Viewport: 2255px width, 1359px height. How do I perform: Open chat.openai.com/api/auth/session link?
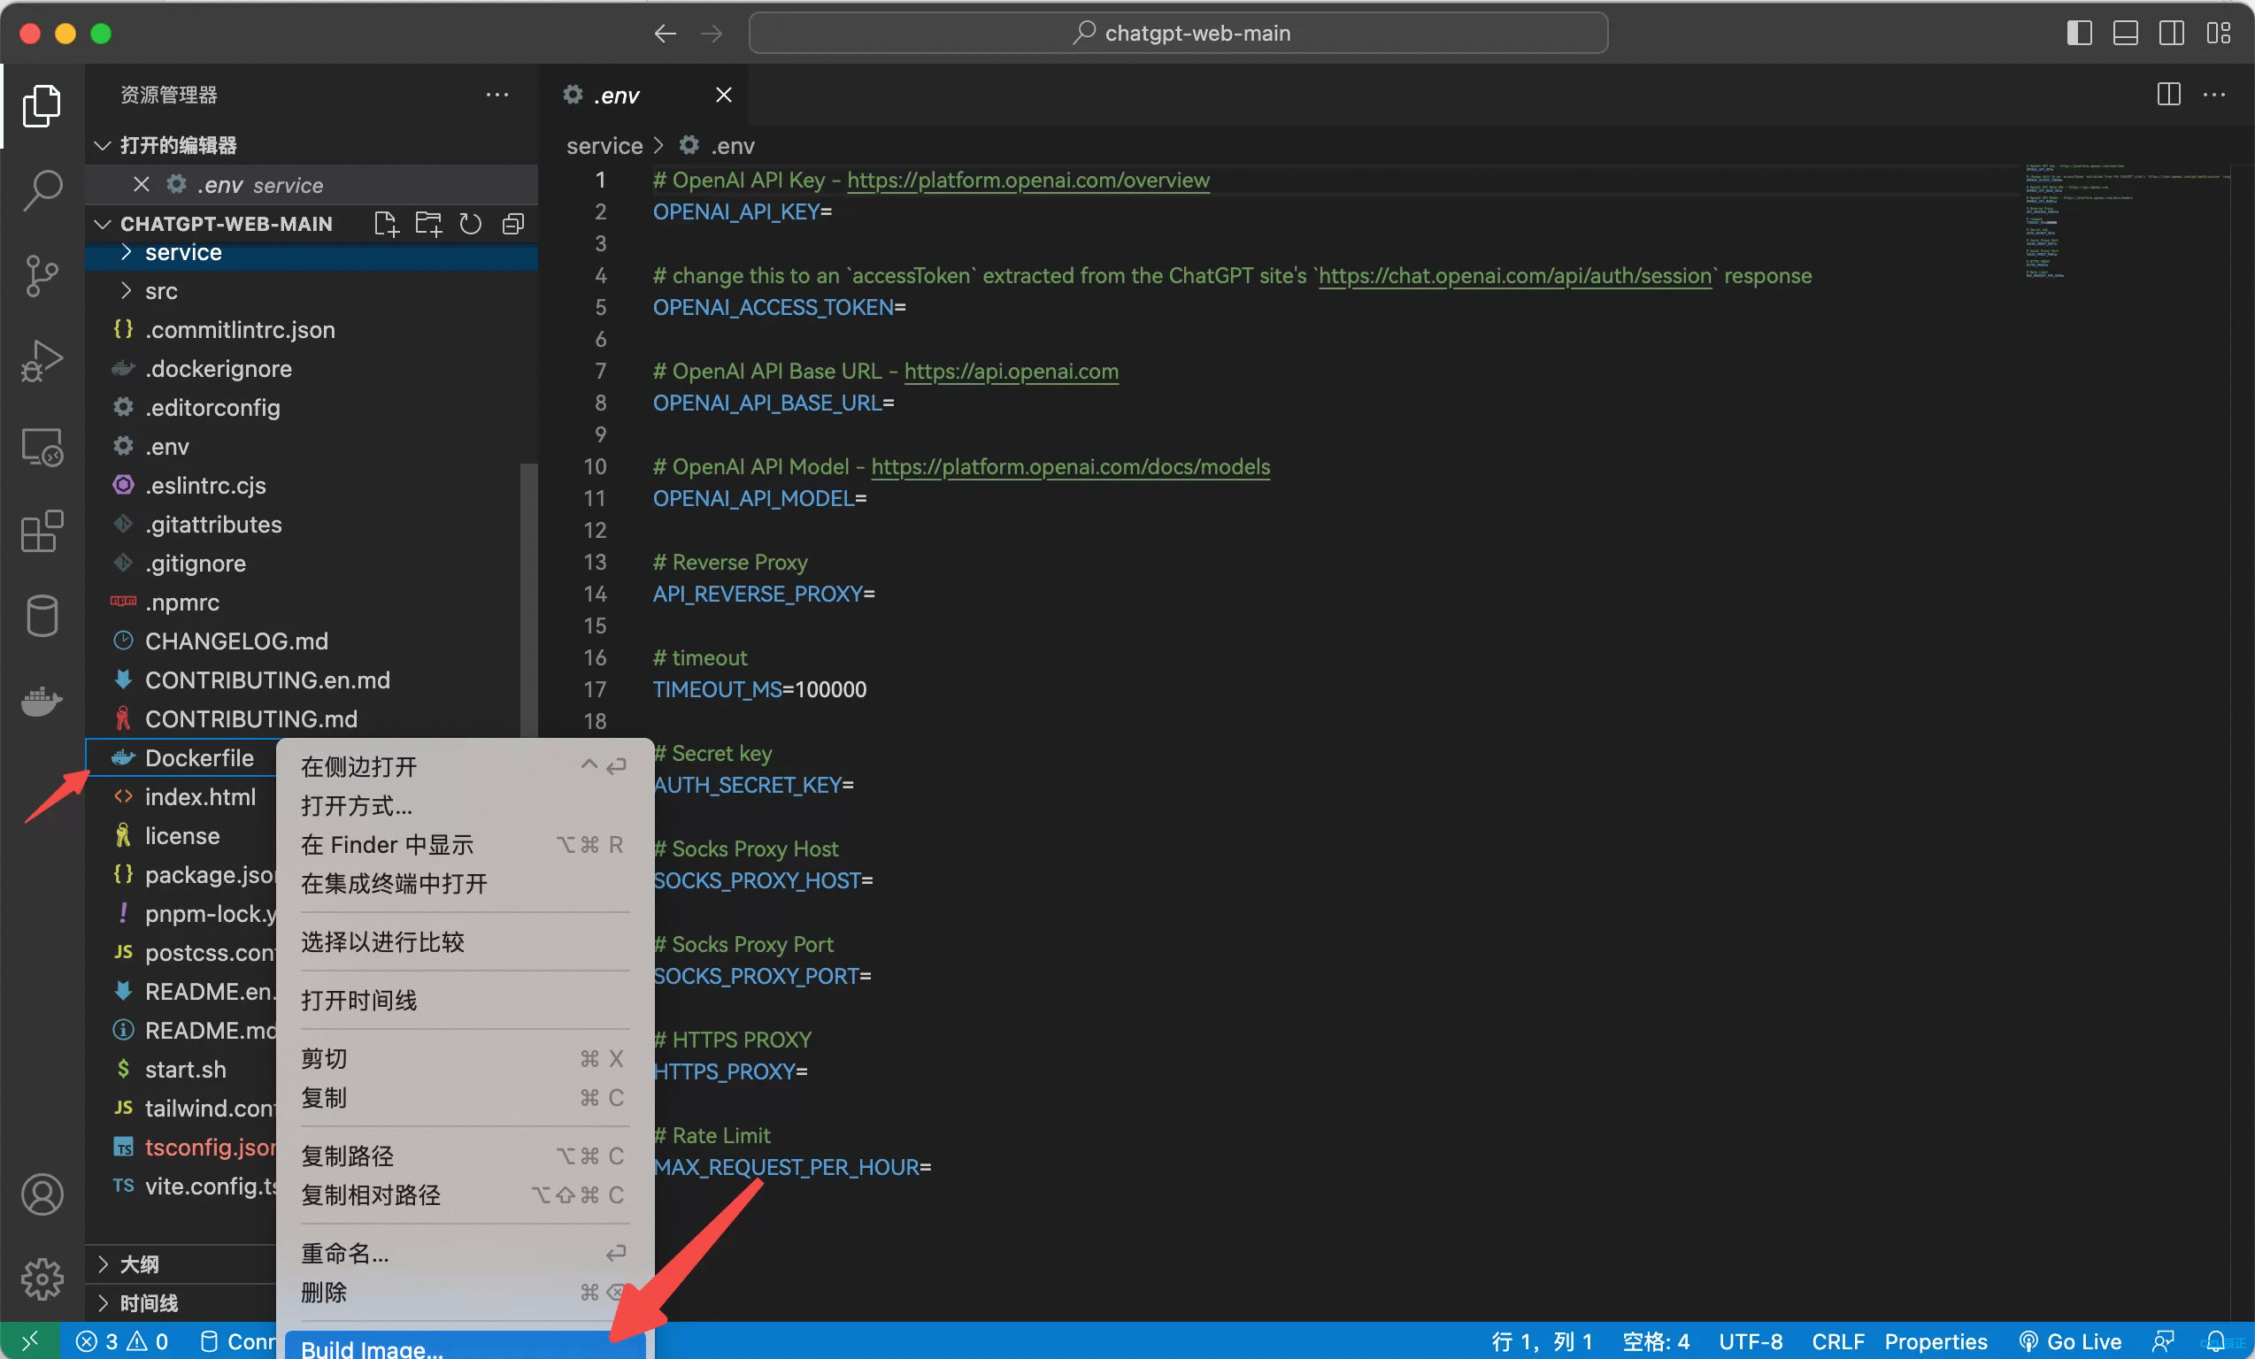[1514, 275]
